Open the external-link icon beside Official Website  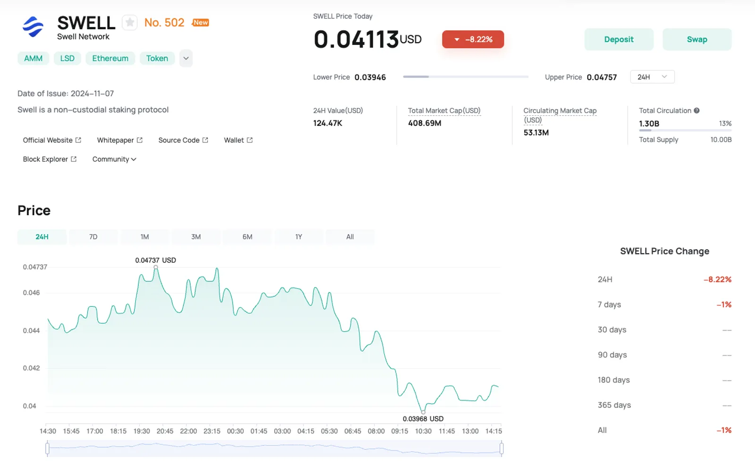point(78,140)
